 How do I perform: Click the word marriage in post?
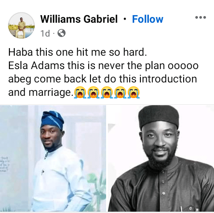(51, 92)
